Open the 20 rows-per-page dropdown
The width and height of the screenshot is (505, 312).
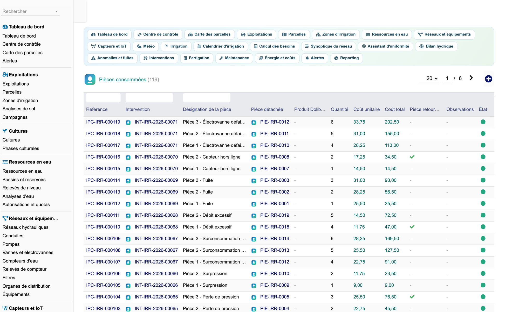click(432, 78)
